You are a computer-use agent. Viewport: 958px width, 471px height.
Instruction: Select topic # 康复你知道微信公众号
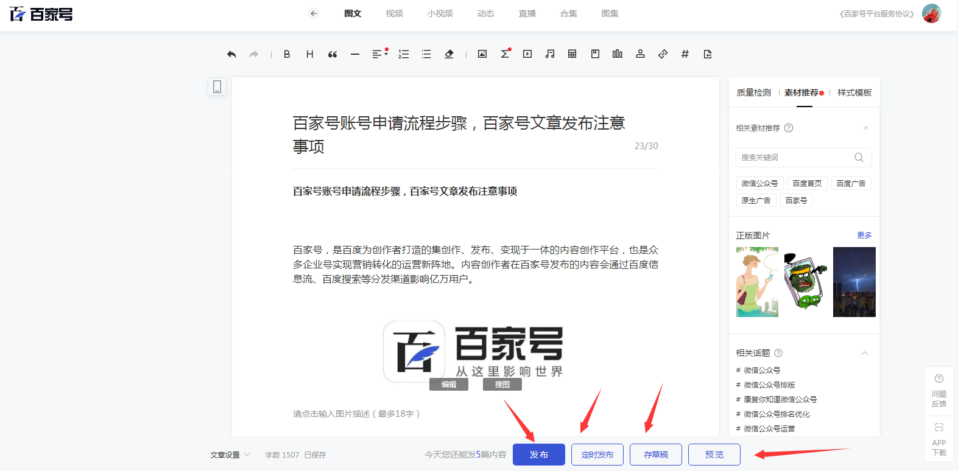pyautogui.click(x=777, y=399)
